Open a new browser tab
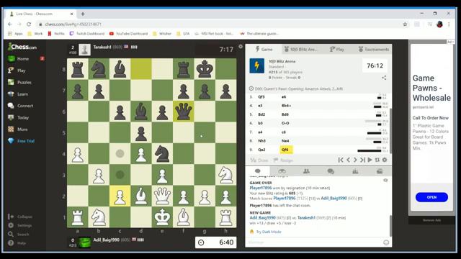 click(83, 14)
